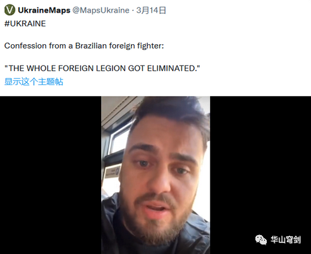Select the 'Confession from a Brazilian foreign fighter' line
Image resolution: width=311 pixels, height=254 pixels.
[x=84, y=45]
